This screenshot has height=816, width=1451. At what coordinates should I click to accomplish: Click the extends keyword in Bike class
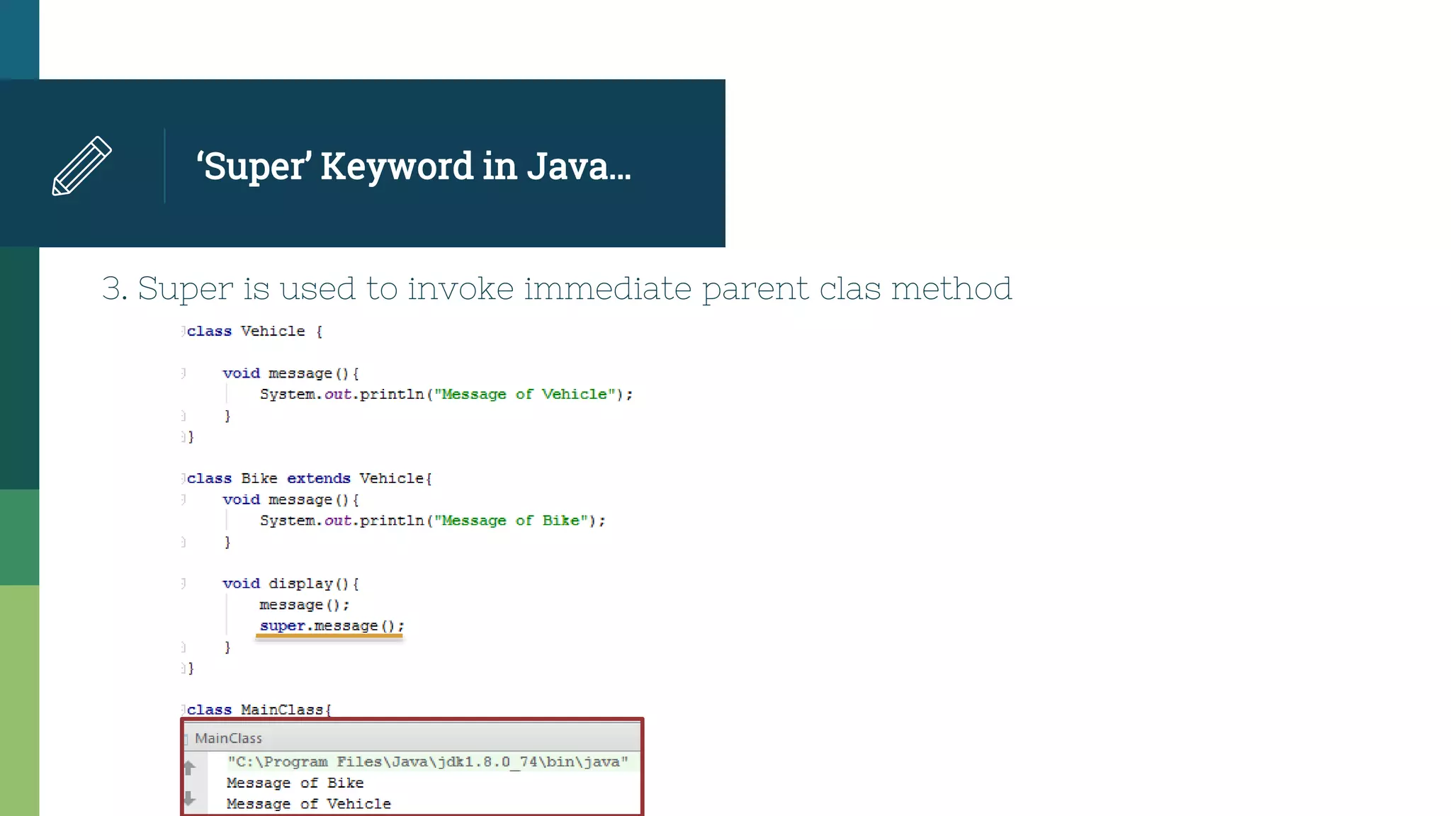318,479
